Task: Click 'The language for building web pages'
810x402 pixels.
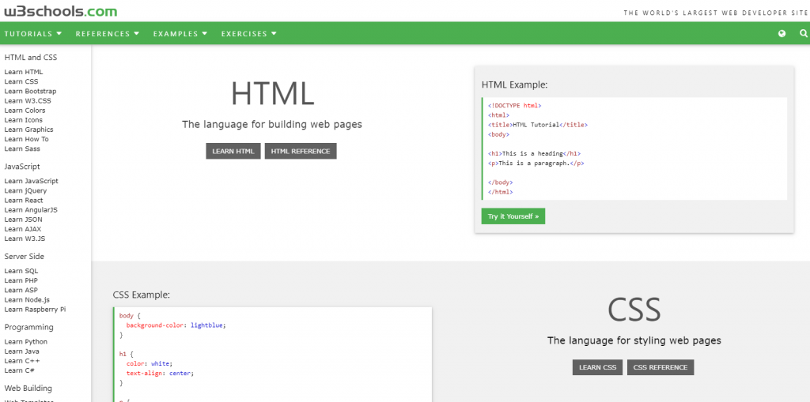Action: tap(272, 124)
